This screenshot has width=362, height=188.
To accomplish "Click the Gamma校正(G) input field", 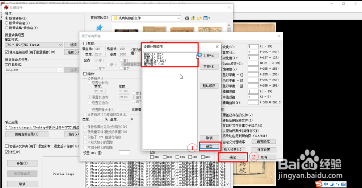I will click(x=253, y=63).
